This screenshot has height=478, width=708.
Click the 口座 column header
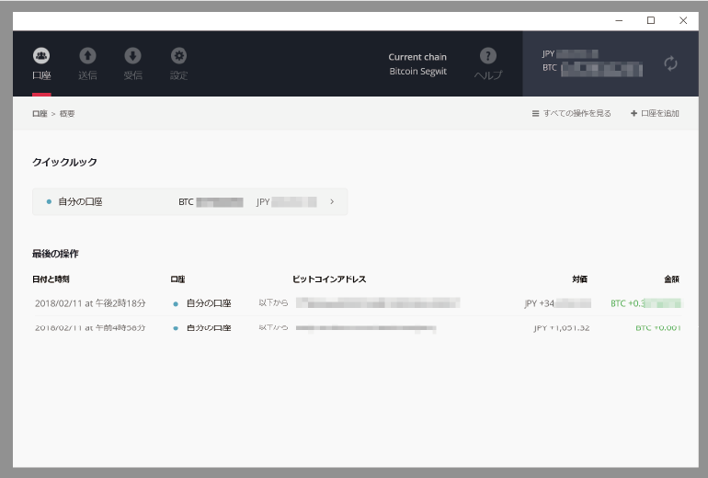click(x=177, y=279)
